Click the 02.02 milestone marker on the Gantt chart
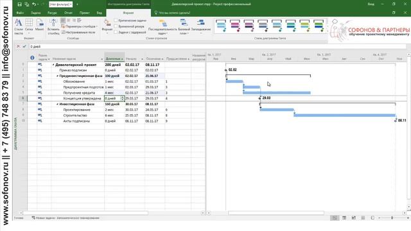411x231 pixels. pos(226,70)
